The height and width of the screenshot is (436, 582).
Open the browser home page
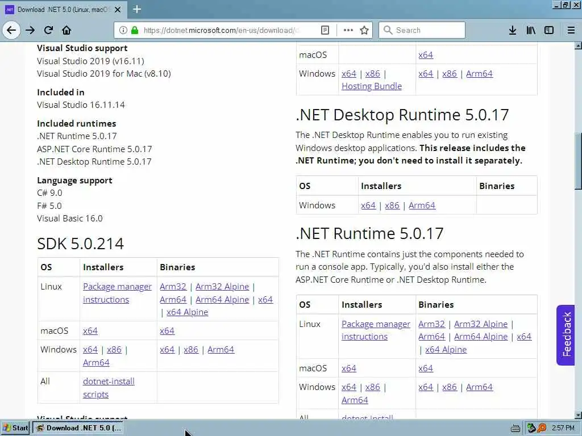(x=66, y=30)
